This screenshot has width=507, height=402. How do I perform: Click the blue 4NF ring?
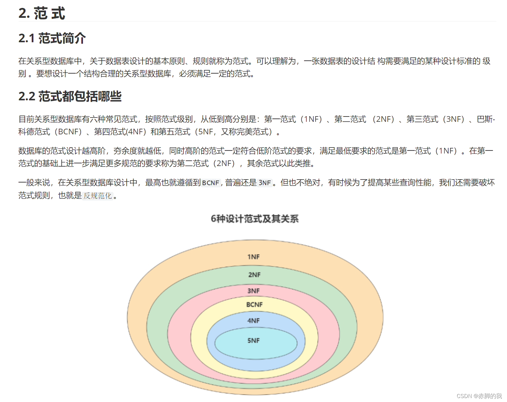[254, 320]
